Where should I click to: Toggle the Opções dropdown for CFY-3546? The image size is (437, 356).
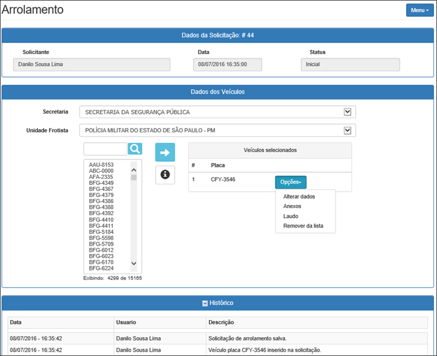pyautogui.click(x=291, y=182)
